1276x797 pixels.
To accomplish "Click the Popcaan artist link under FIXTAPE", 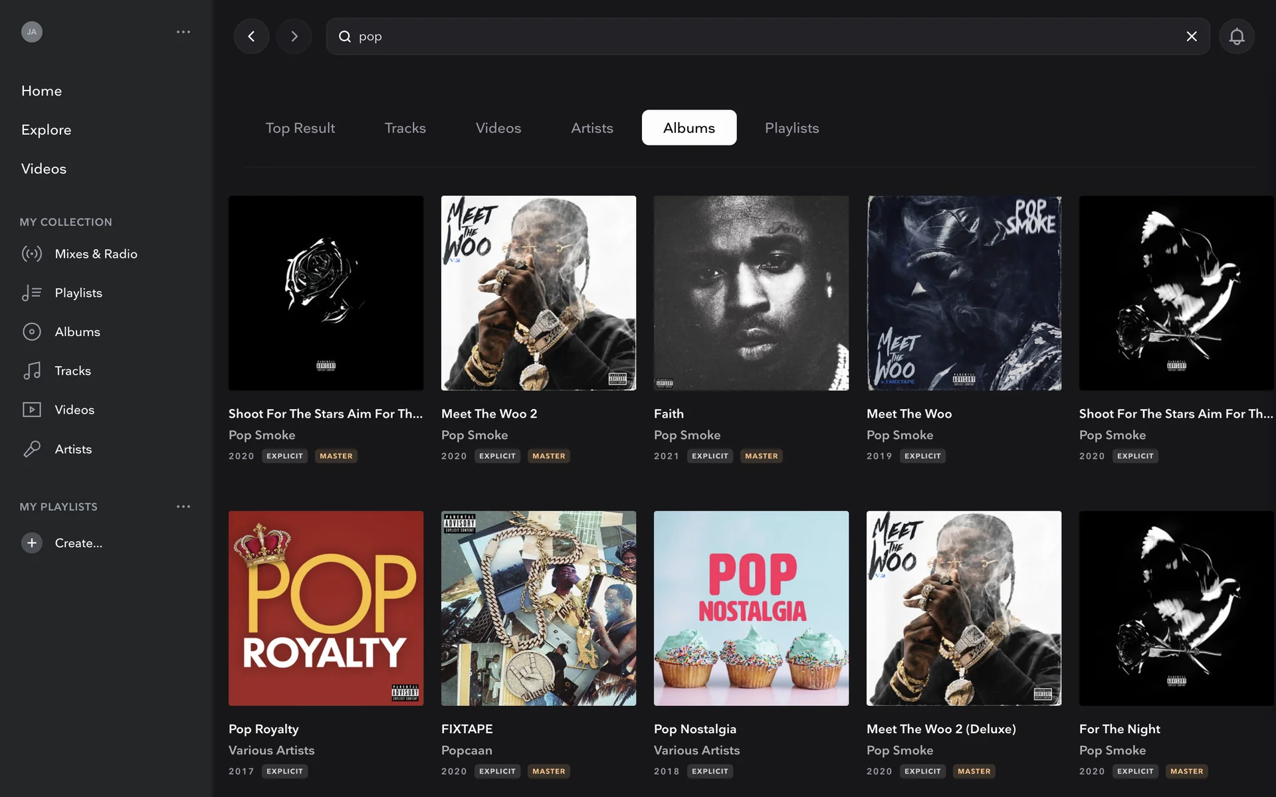I will coord(467,750).
